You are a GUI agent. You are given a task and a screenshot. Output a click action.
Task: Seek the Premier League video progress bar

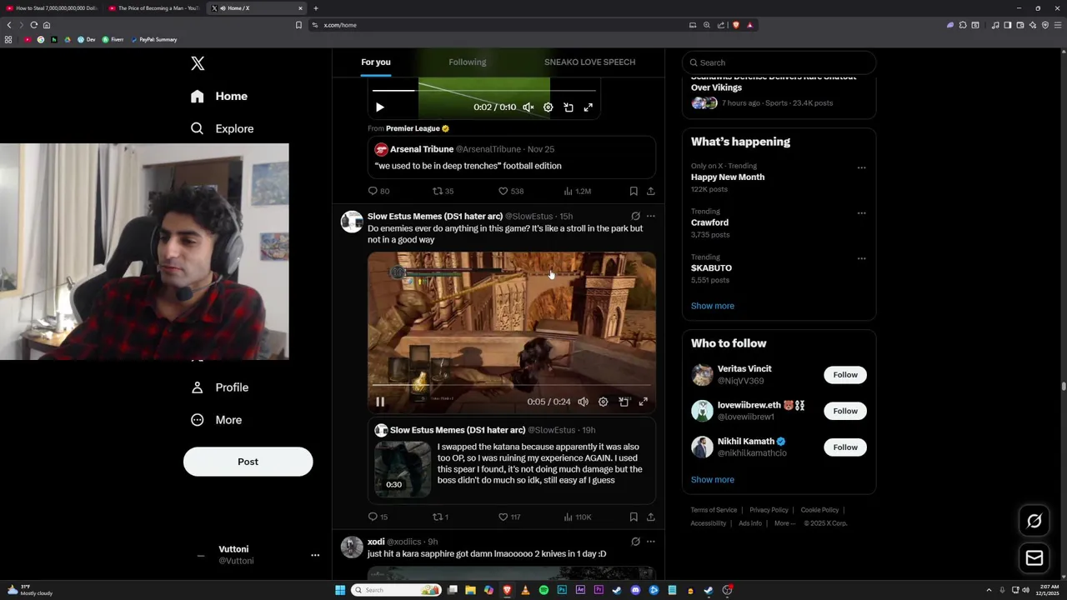tap(483, 90)
